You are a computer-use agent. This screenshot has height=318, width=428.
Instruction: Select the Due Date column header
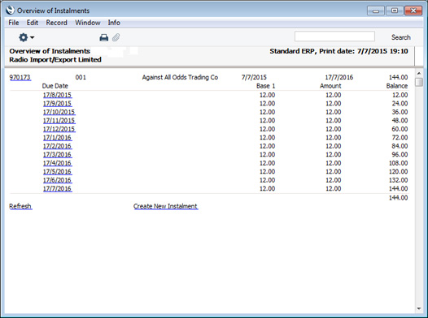tap(55, 86)
